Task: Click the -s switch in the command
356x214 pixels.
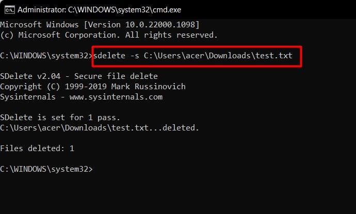Action: 135,56
